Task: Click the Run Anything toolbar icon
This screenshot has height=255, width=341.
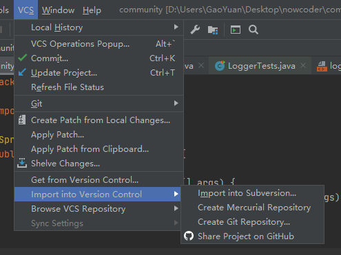Action: click(x=236, y=30)
